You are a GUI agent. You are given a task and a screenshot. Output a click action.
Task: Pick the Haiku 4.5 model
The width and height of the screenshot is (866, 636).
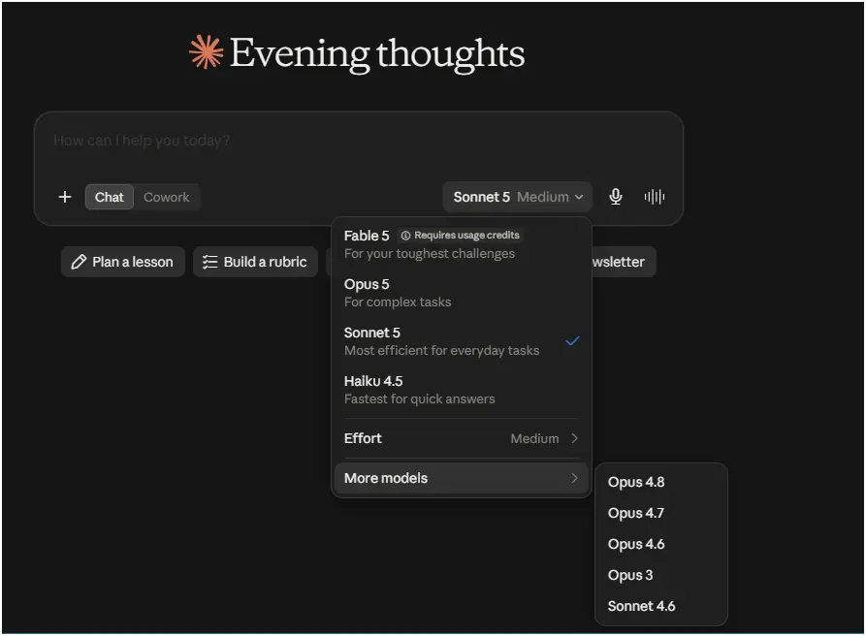pyautogui.click(x=462, y=390)
